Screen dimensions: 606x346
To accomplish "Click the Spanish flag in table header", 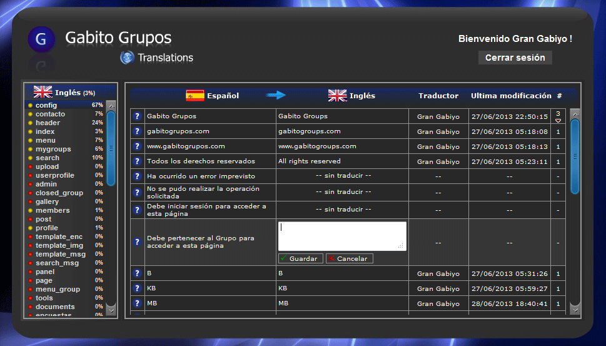I will (195, 96).
